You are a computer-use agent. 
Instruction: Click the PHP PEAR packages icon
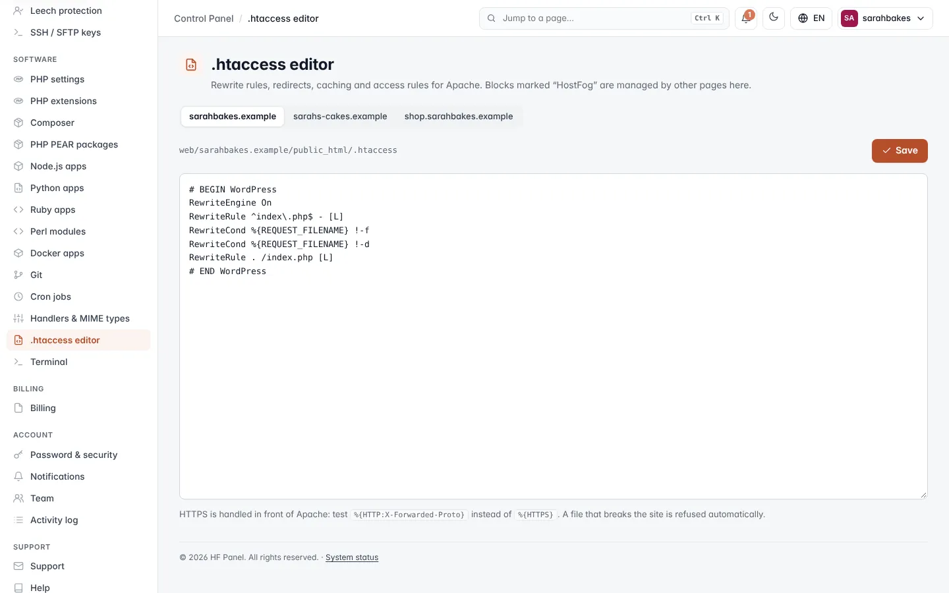tap(18, 144)
